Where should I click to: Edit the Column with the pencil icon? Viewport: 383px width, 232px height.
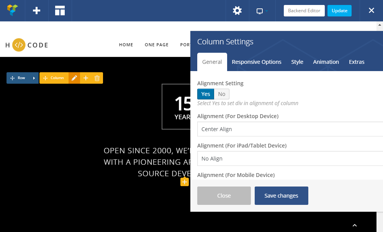click(x=74, y=78)
